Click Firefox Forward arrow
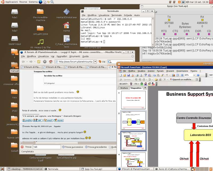Image resolution: width=213 pixels, height=171 pixels. [31, 62]
